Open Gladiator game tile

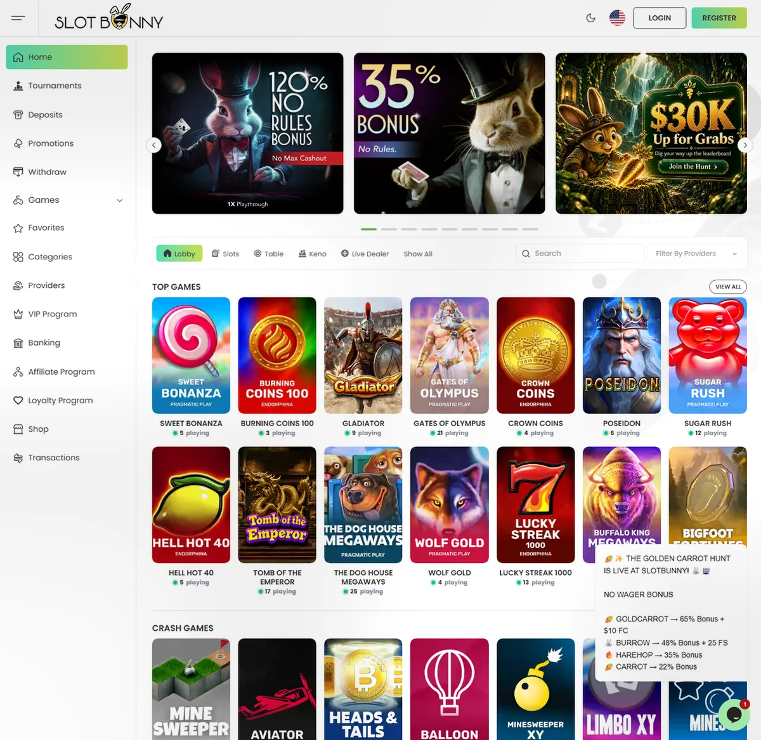tap(363, 356)
